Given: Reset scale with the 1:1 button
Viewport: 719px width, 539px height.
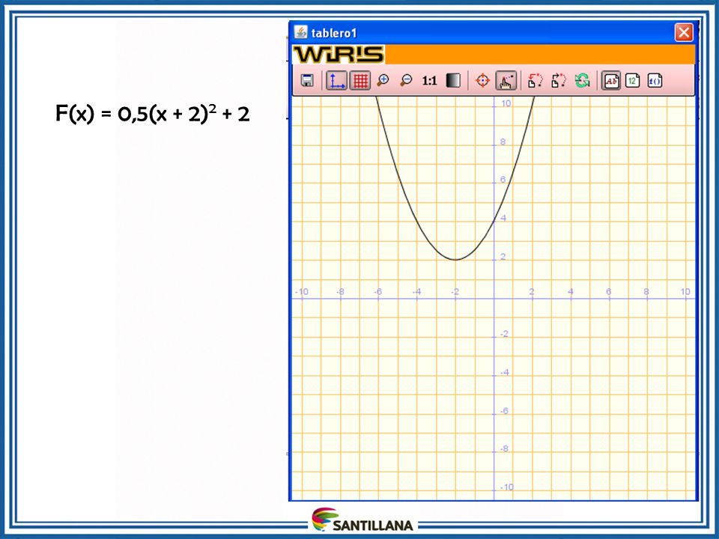Looking at the screenshot, I should (429, 81).
